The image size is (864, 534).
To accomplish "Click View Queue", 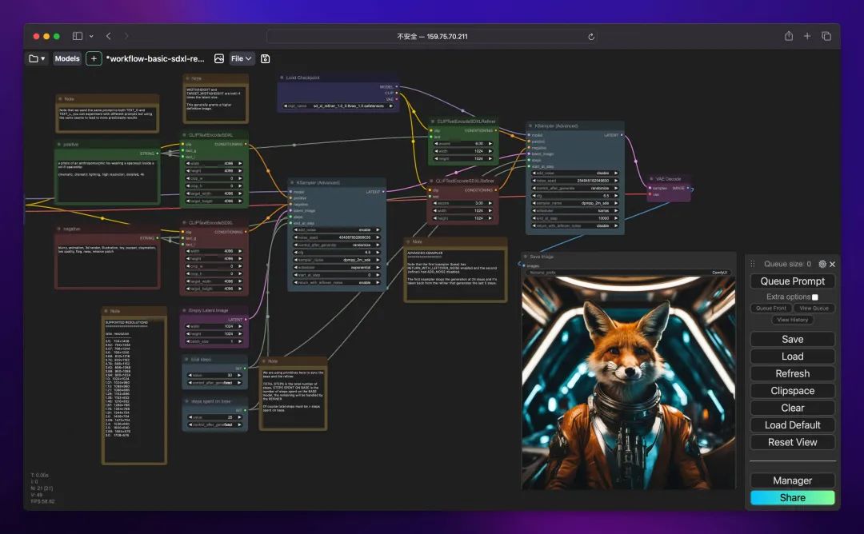I will coord(814,309).
